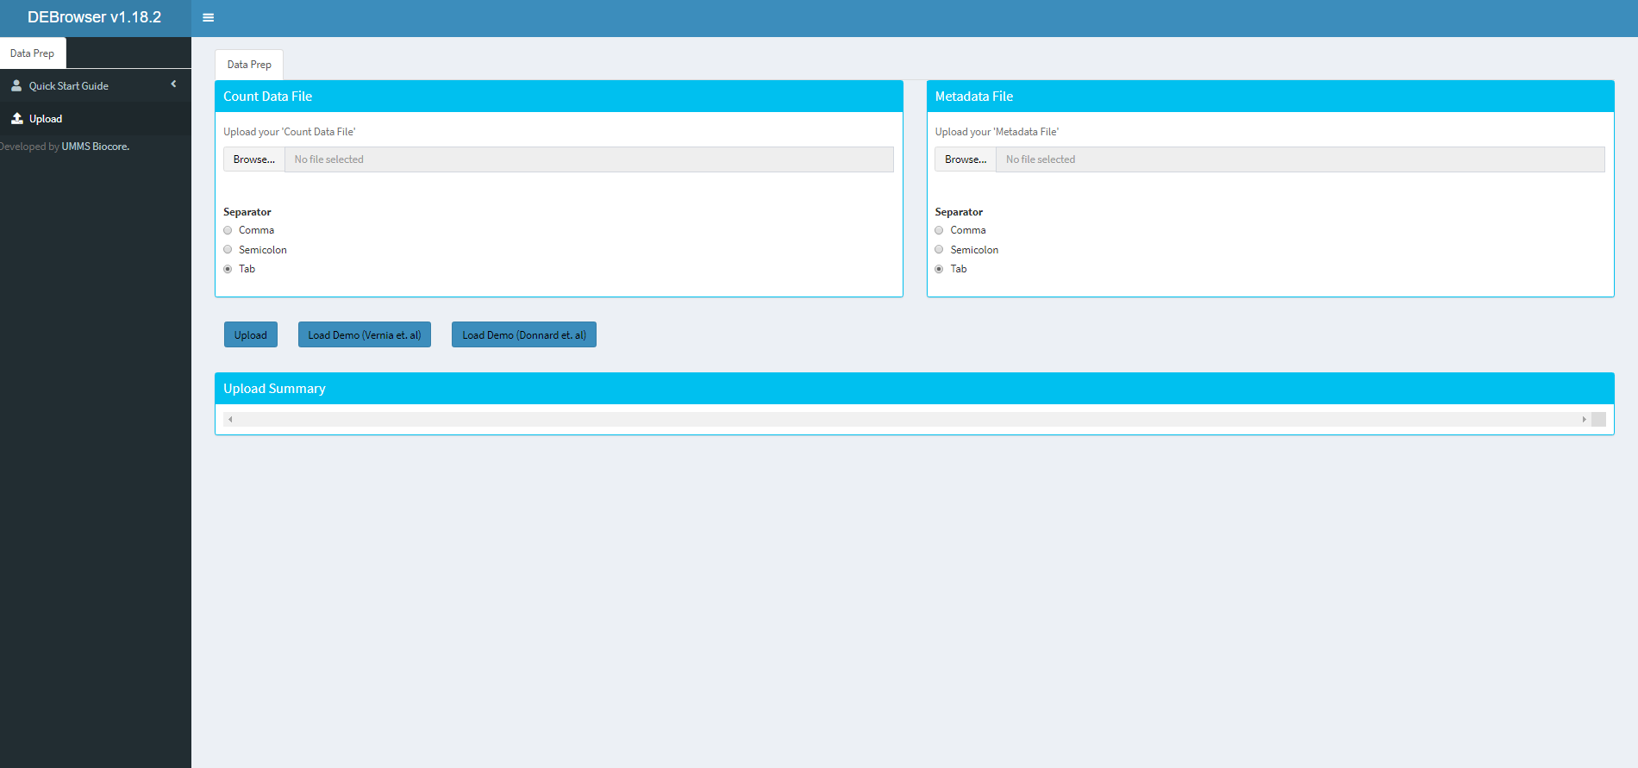
Task: Select Tab separator for Metadata File
Action: [x=939, y=269]
